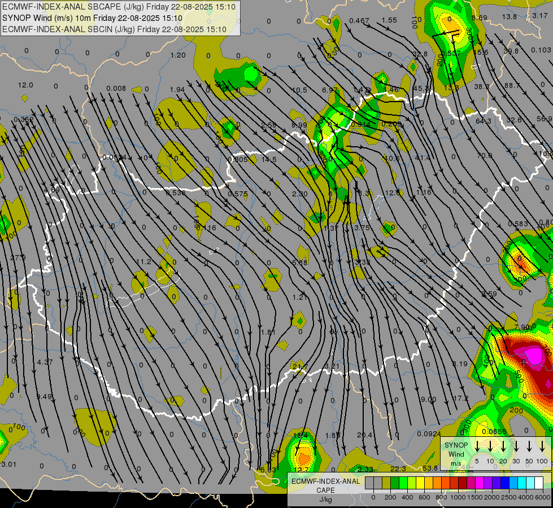The width and height of the screenshot is (553, 508).
Task: Click the SBCIN title line in header
Action: (114, 29)
